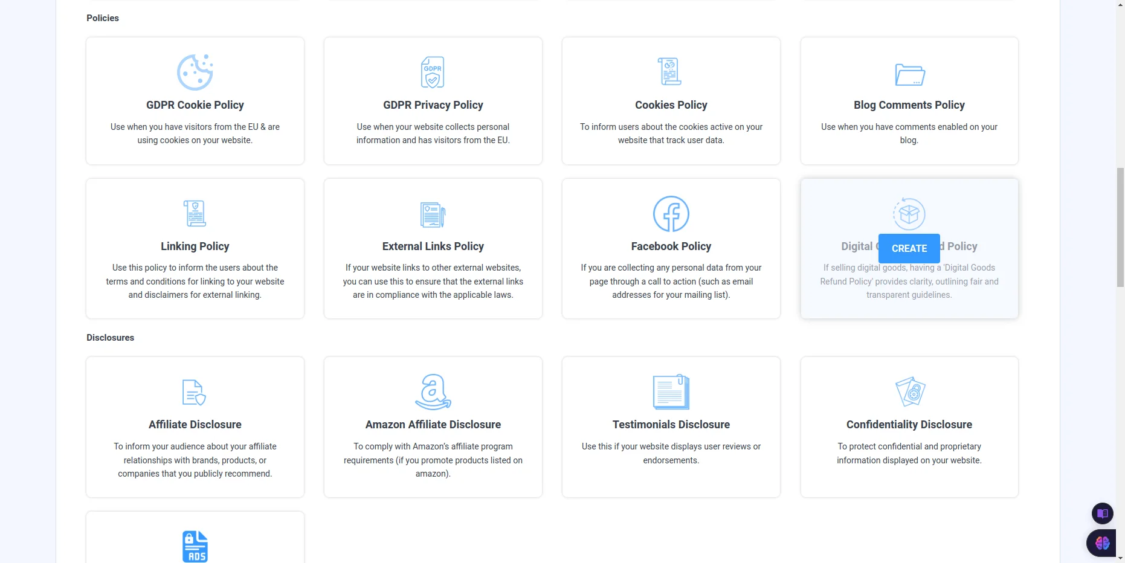Click the External Links Policy description text

pos(433,281)
